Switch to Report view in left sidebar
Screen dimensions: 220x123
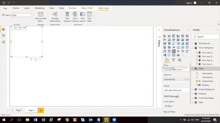(x=3, y=29)
